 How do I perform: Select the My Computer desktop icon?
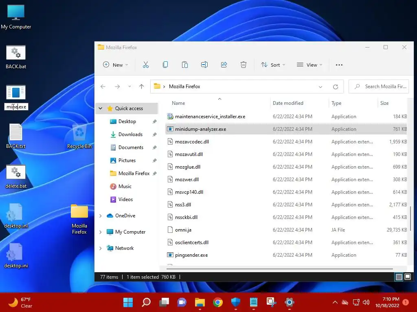click(x=16, y=17)
